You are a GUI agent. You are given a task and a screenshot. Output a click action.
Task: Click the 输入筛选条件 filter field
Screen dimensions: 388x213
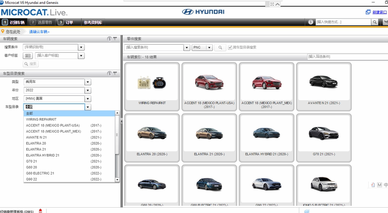point(347,57)
